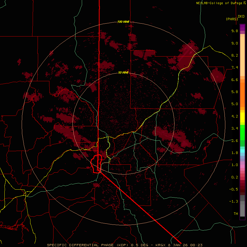Select the 3.4 value on the color scale
This screenshot has height=247, width=247.
point(235,128)
